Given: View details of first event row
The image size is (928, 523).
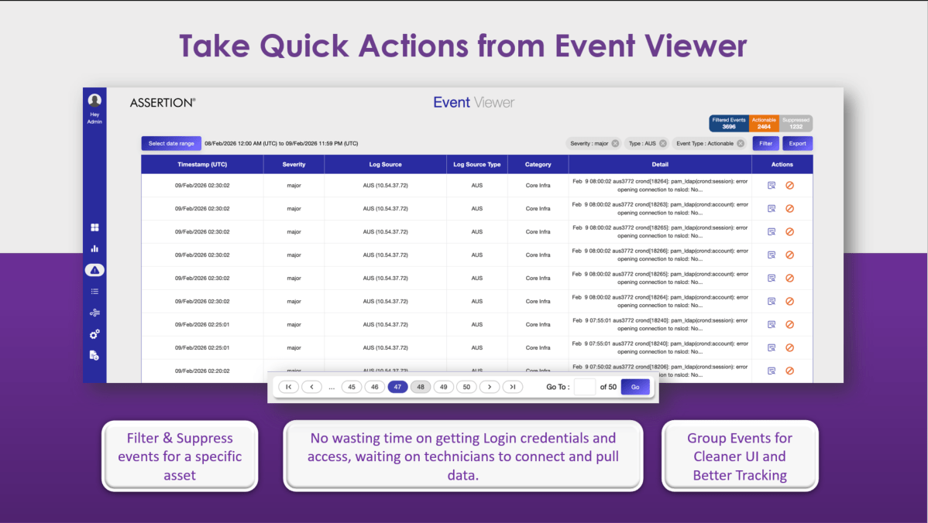Looking at the screenshot, I should point(772,186).
